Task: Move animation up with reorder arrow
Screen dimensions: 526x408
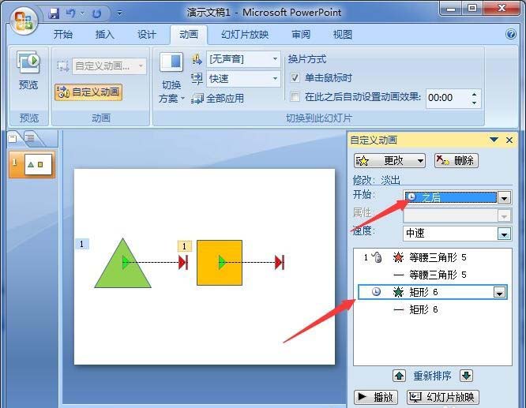Action: (399, 376)
